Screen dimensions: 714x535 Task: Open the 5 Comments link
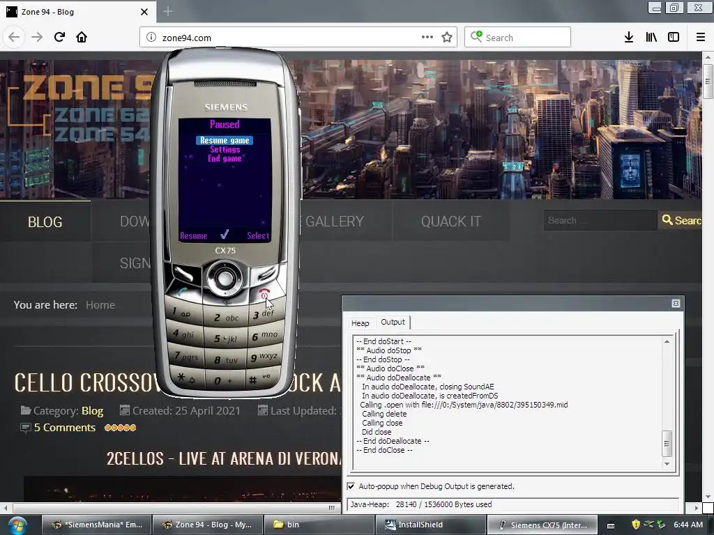[x=65, y=428]
